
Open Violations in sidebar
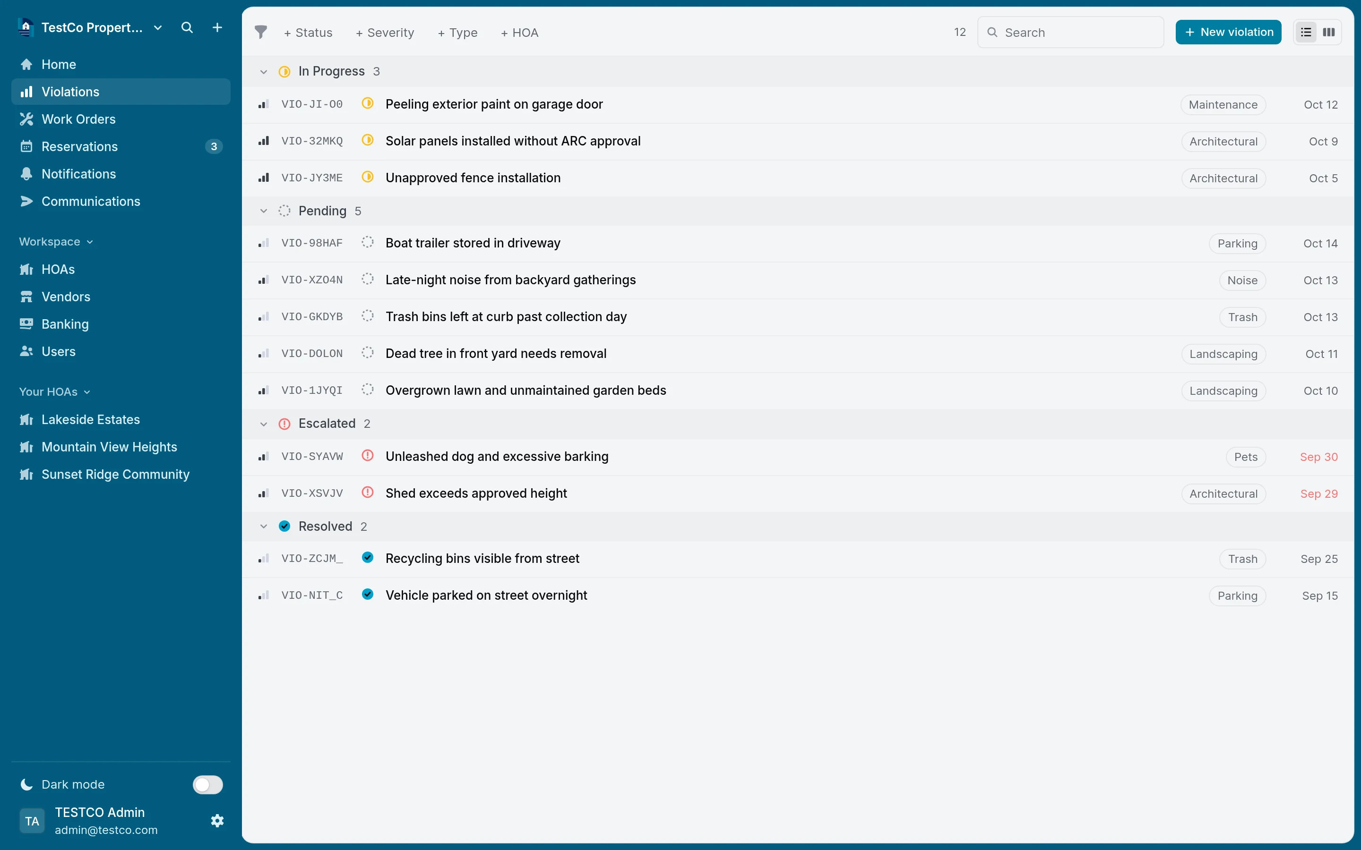point(121,92)
